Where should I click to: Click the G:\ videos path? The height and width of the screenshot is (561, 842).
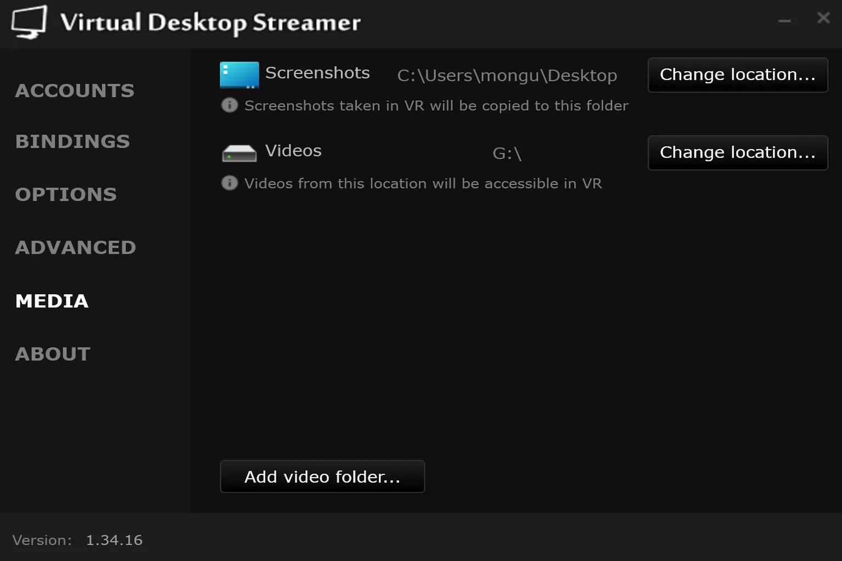(507, 153)
